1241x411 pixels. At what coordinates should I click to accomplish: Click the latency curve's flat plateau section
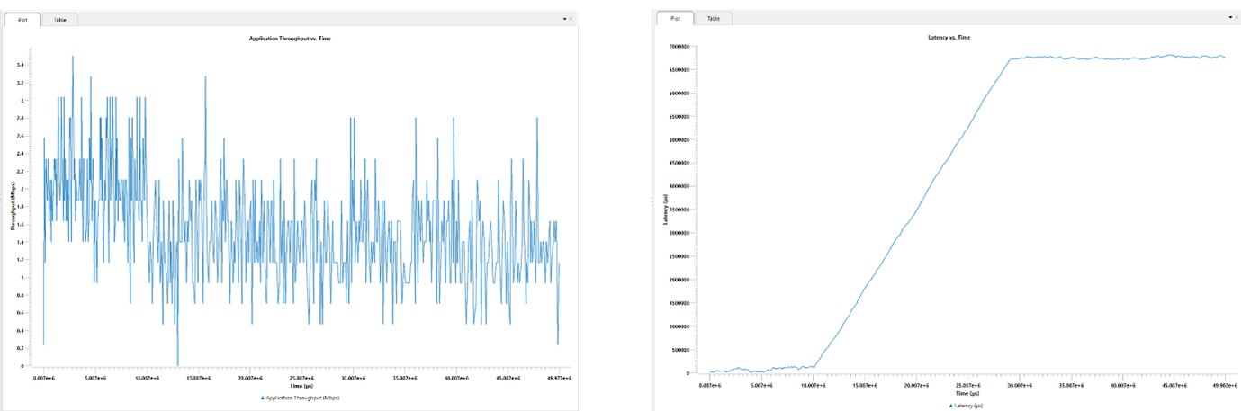click(x=1116, y=58)
